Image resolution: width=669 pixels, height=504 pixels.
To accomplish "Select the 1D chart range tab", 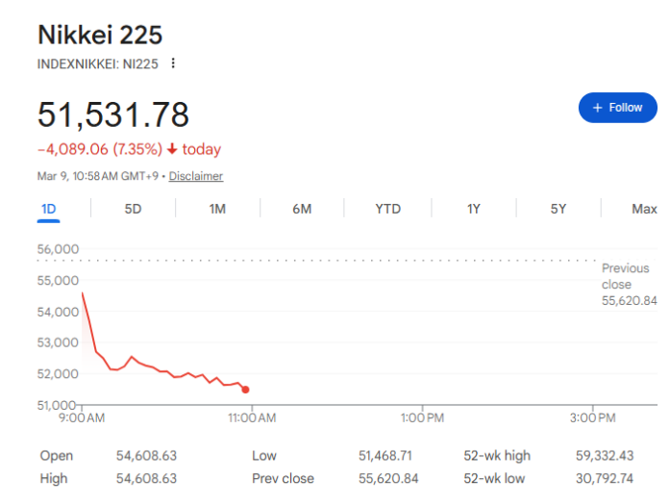I will tap(49, 209).
